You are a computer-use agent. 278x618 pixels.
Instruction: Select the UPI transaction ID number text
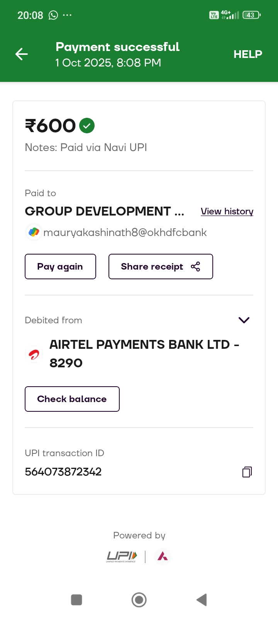coord(63,472)
